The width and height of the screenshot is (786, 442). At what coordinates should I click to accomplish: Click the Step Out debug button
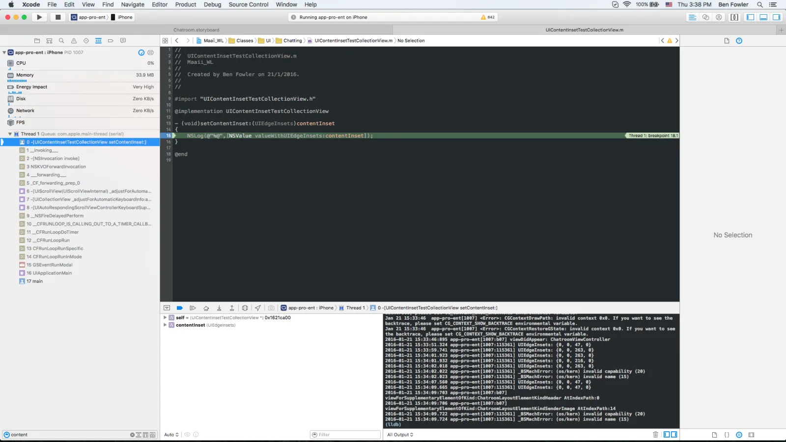(232, 308)
